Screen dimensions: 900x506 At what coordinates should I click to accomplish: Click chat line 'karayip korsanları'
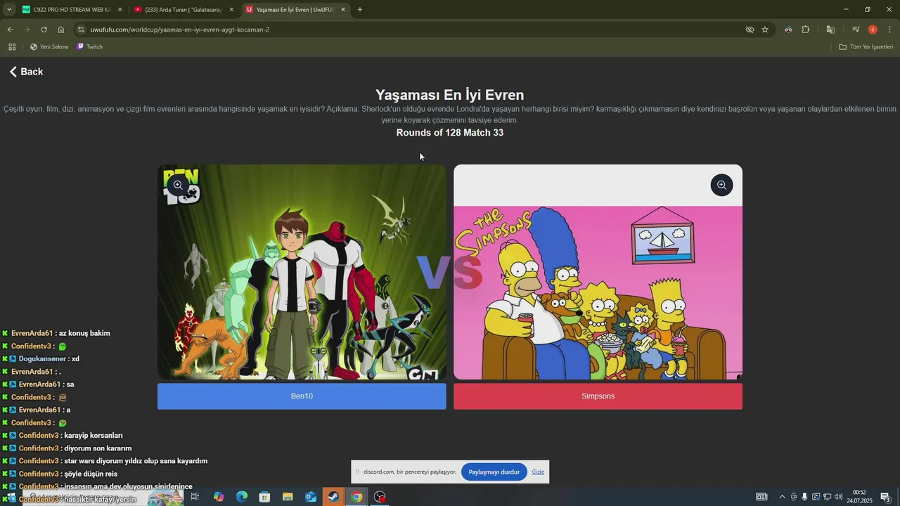pyautogui.click(x=93, y=436)
